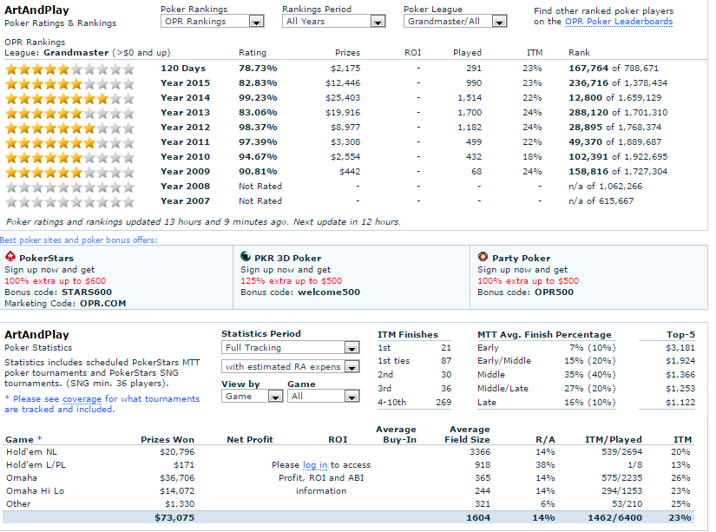Click PokerStars 100% extra up to $600 offer
716x532 pixels.
tap(56, 281)
